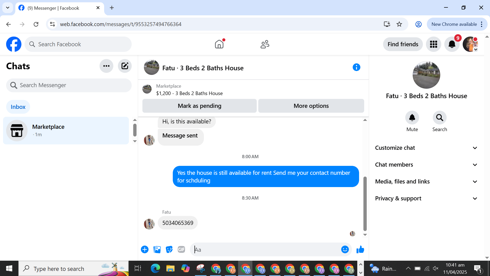Screen dimensions: 490x276
Task: Click the Search Messenger input field
Action: pos(69,85)
